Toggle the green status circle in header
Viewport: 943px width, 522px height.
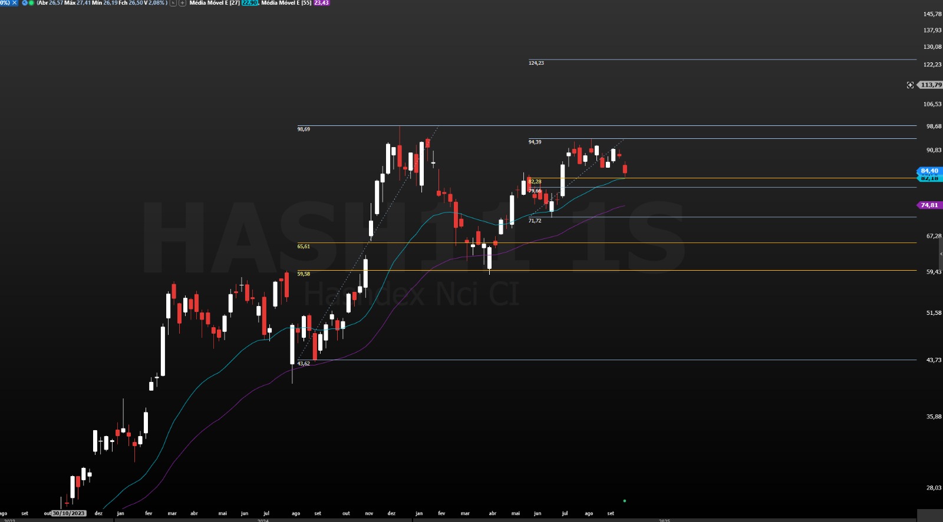pyautogui.click(x=31, y=3)
